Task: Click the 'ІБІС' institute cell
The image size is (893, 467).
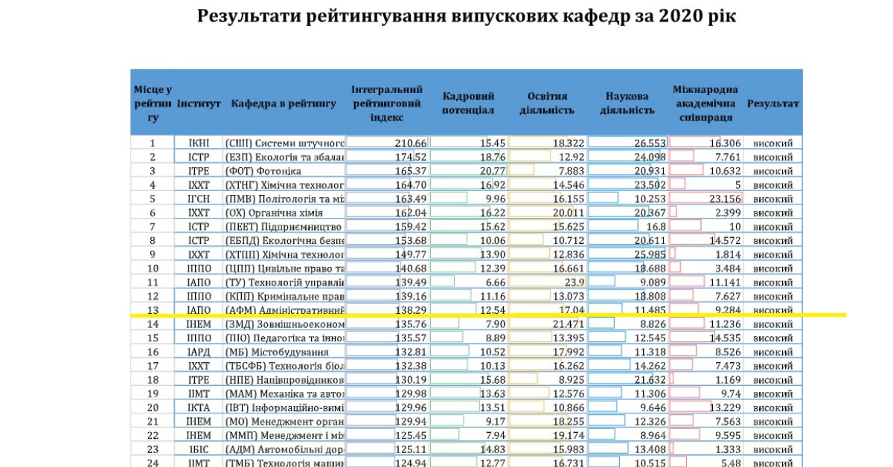Action: 199,449
